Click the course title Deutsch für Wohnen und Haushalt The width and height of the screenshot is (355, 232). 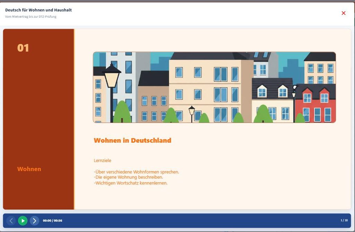38,10
